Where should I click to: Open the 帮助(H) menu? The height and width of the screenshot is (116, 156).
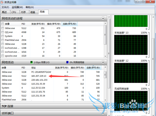[30, 7]
